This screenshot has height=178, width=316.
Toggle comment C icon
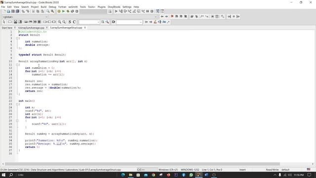[74, 22]
